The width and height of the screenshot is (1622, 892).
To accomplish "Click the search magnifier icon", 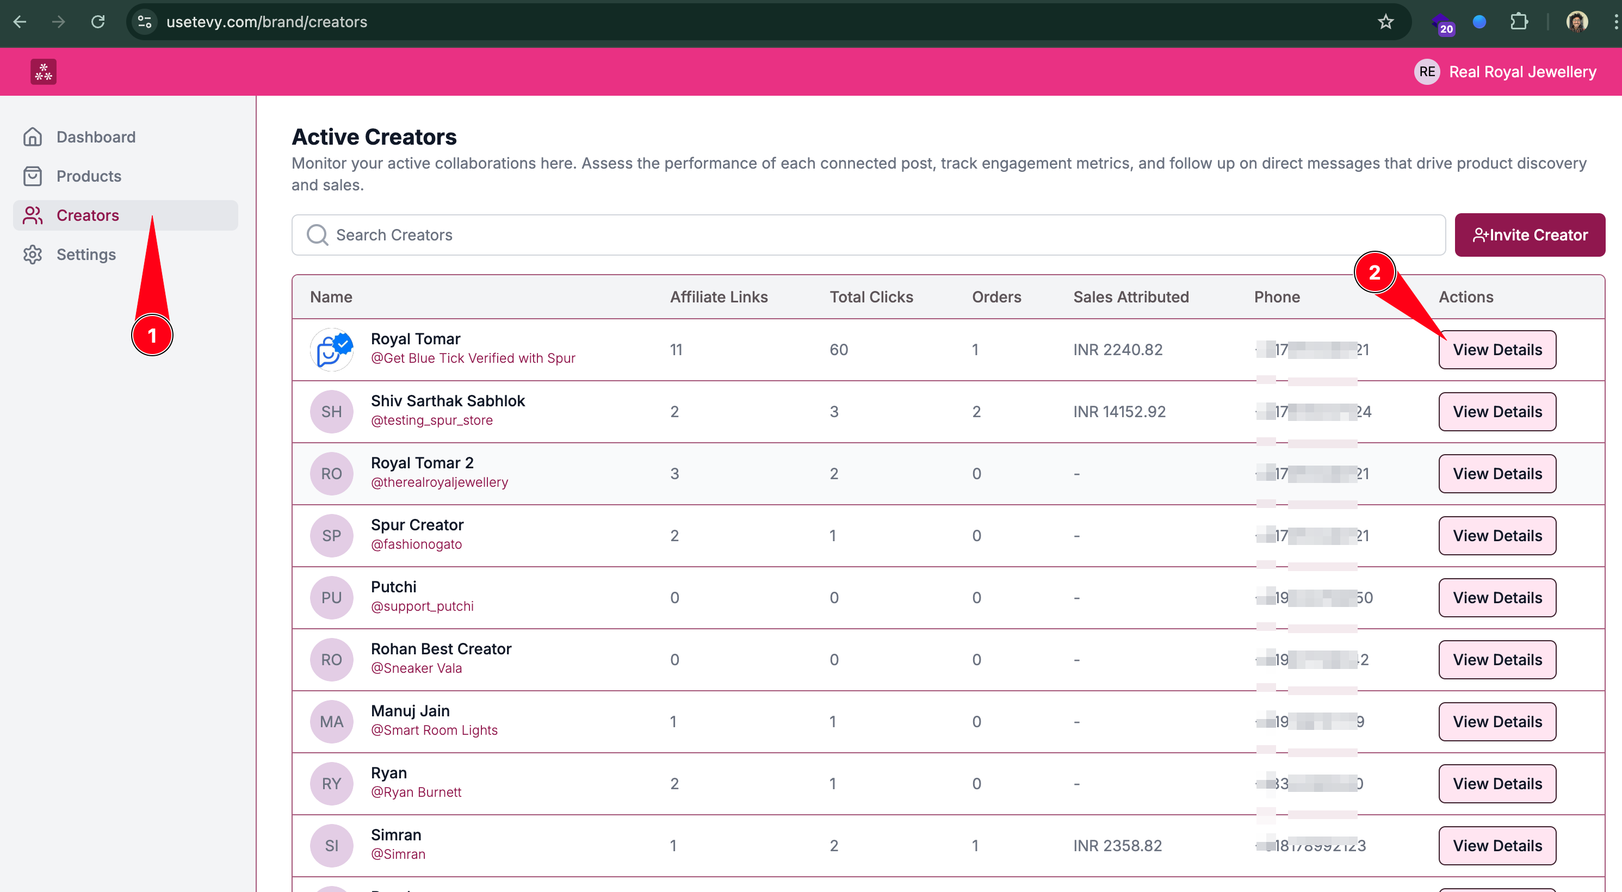I will [x=317, y=235].
